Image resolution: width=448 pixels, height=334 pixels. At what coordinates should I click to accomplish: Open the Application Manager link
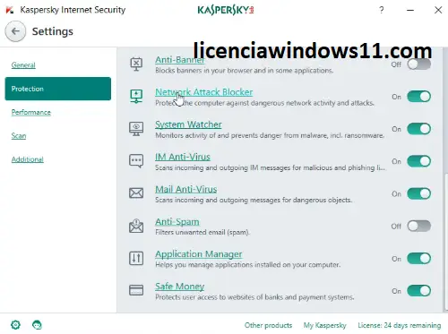pyautogui.click(x=199, y=254)
